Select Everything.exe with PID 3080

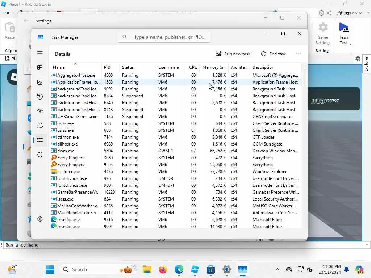pyautogui.click(x=176, y=158)
